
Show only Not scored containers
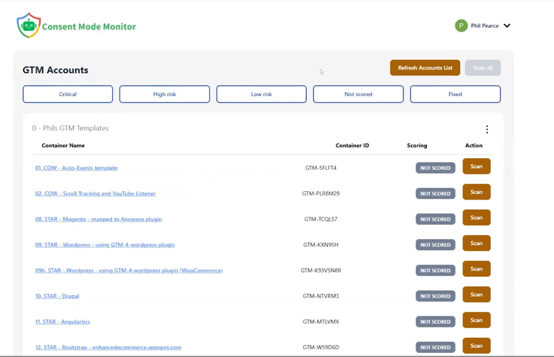click(x=358, y=94)
